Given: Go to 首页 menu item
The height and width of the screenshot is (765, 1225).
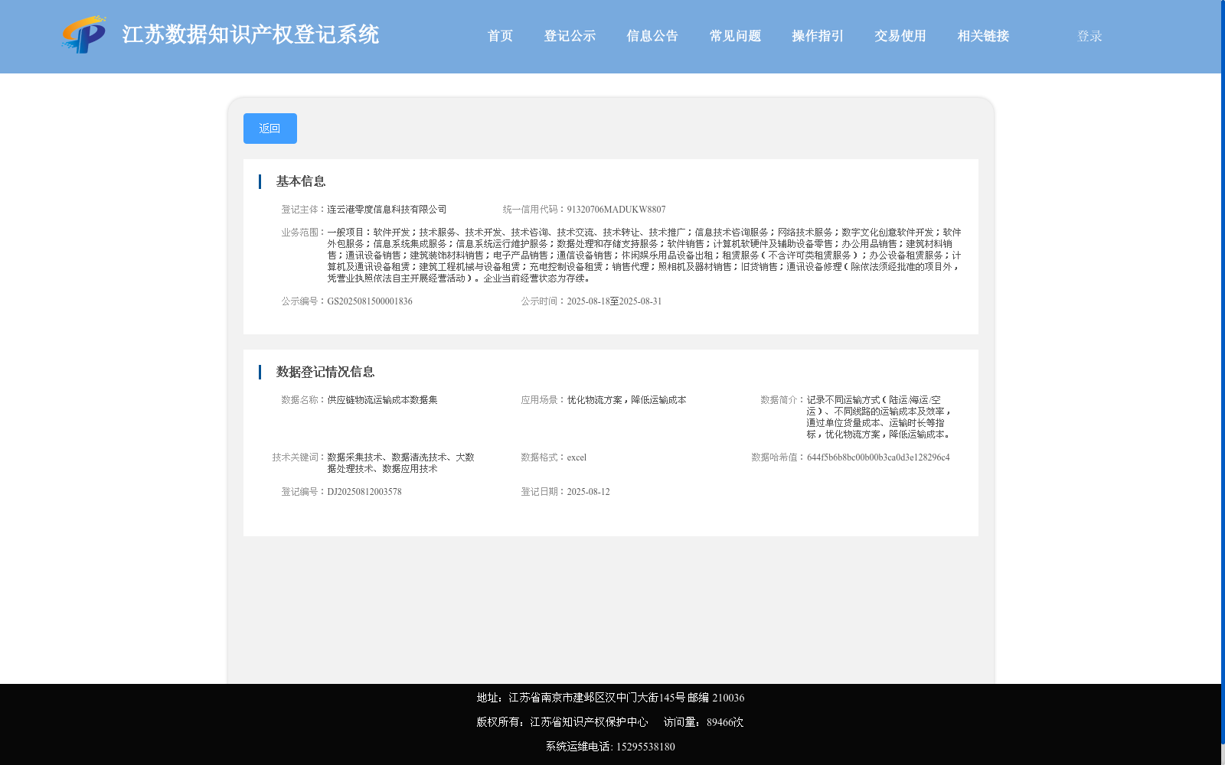Looking at the screenshot, I should point(500,36).
